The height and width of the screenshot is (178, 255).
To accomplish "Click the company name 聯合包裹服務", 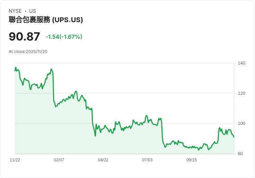I will pos(29,20).
